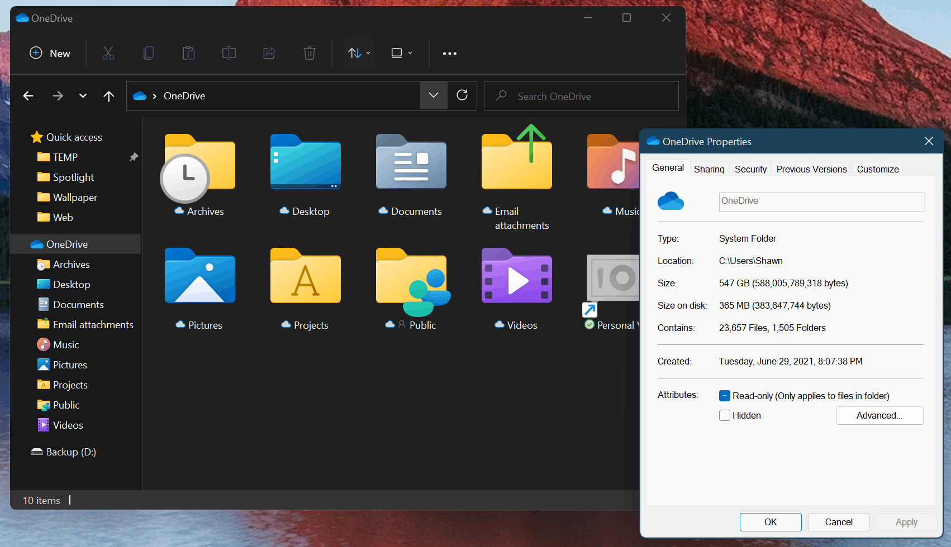Open Web folder in sidebar
The height and width of the screenshot is (547, 951).
tap(63, 217)
